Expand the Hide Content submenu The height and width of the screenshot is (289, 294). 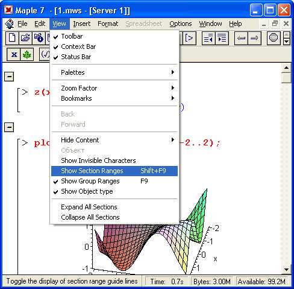tap(115, 140)
